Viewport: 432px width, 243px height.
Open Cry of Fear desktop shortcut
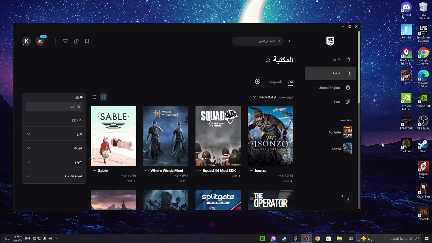pyautogui.click(x=423, y=191)
